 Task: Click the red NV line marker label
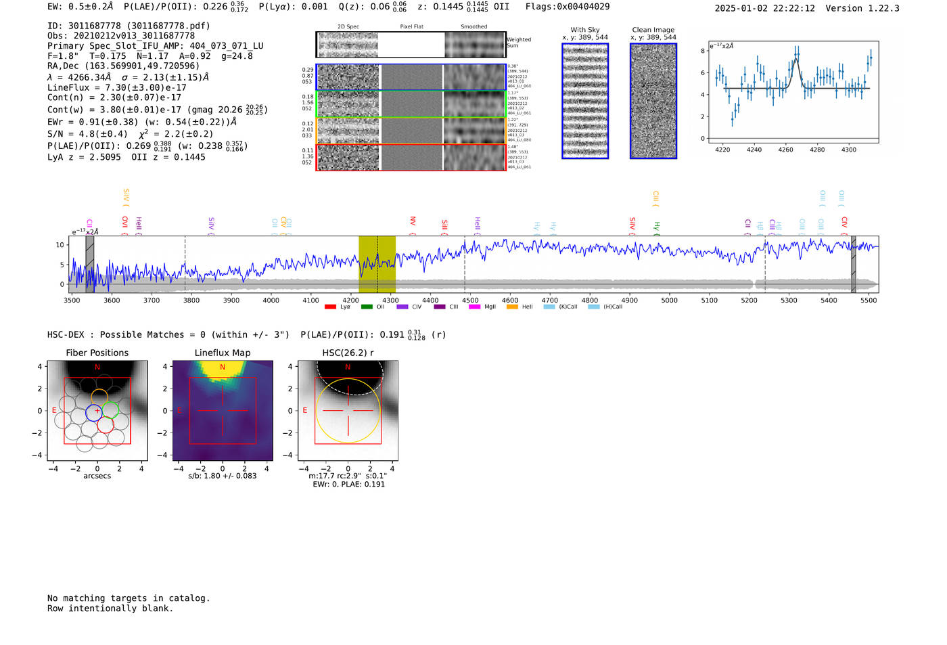pos(413,221)
